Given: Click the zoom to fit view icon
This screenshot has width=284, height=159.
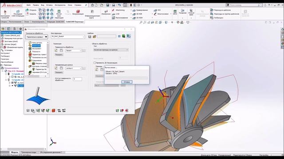Looking at the screenshot, I should pos(141,23).
